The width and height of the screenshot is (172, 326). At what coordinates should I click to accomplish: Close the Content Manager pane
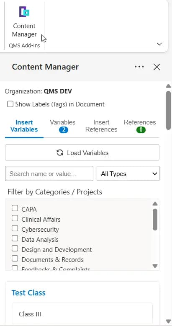tap(157, 67)
